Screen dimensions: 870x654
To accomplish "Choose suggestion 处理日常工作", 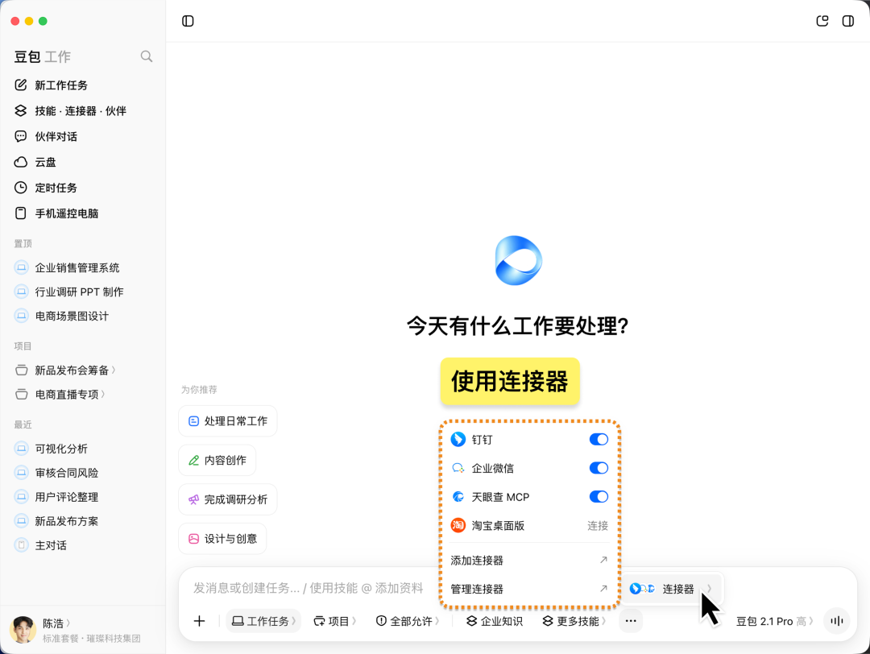I will [227, 421].
